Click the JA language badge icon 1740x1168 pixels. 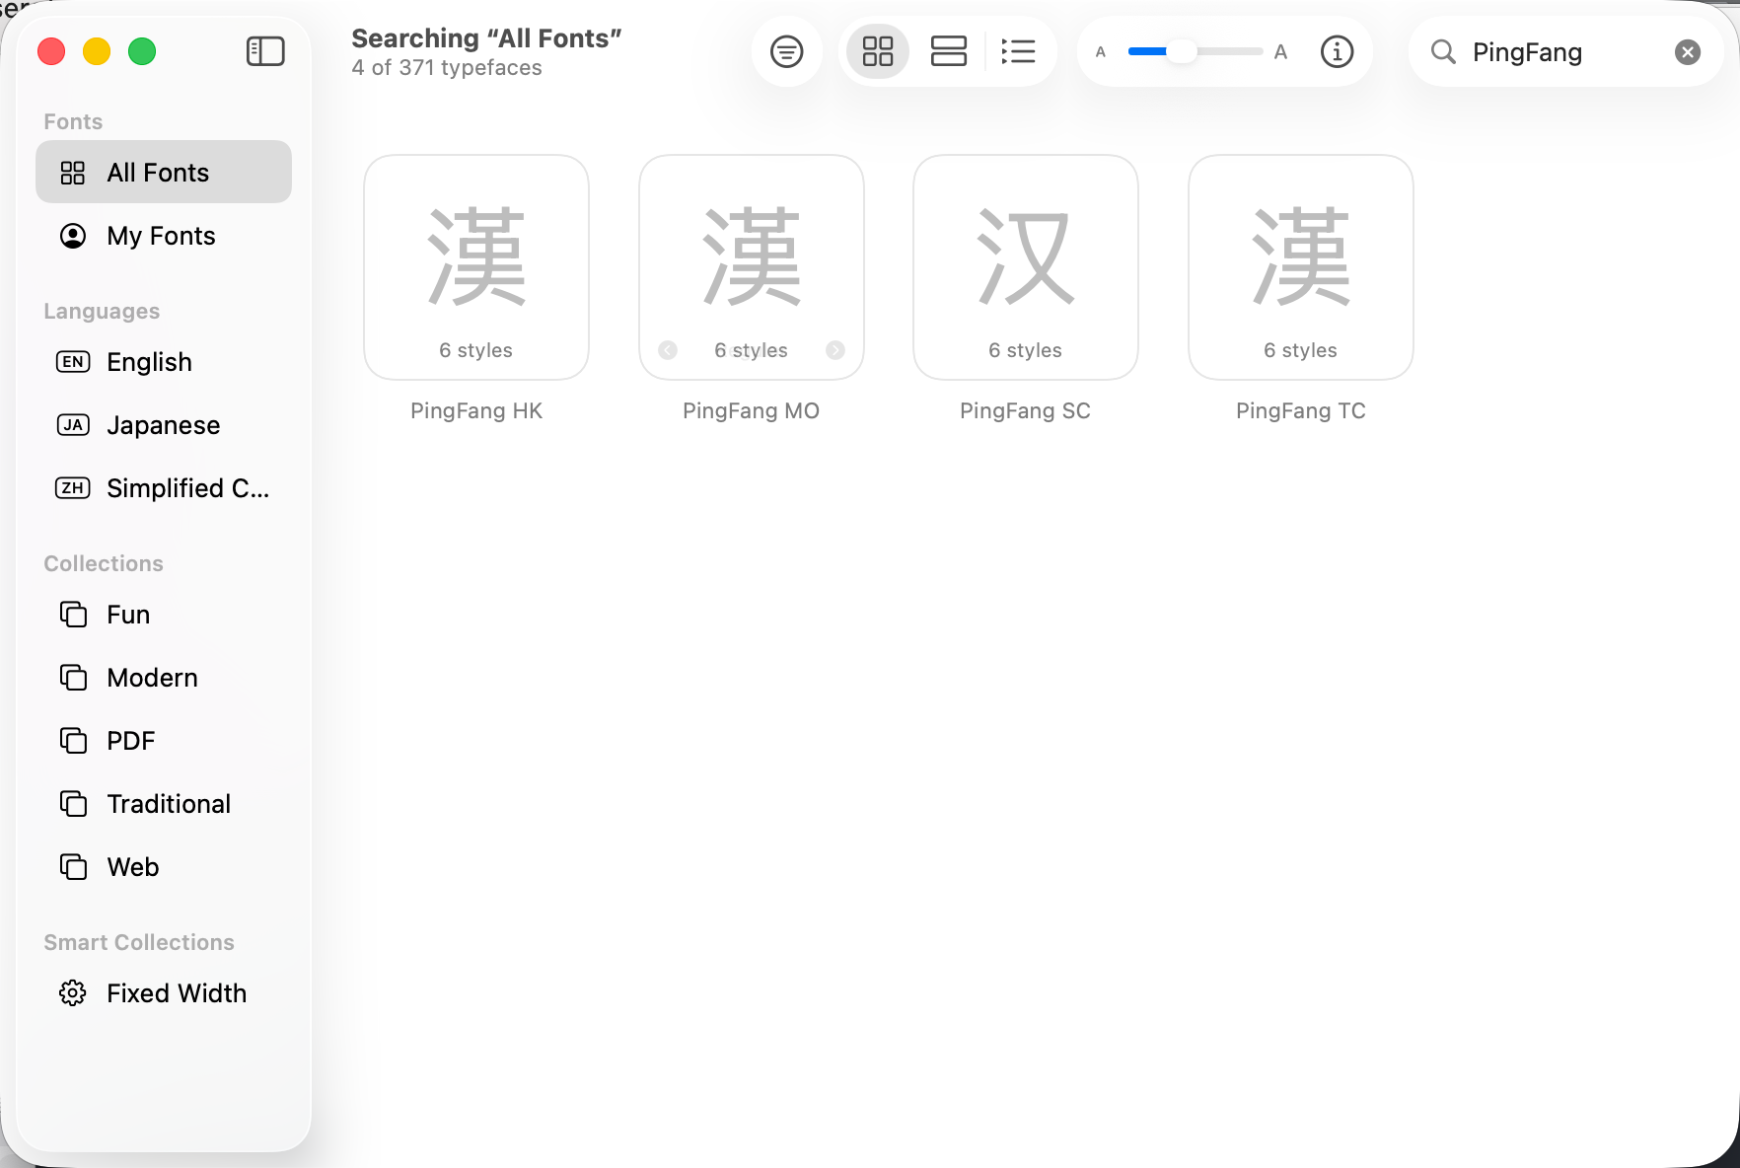[x=73, y=425]
